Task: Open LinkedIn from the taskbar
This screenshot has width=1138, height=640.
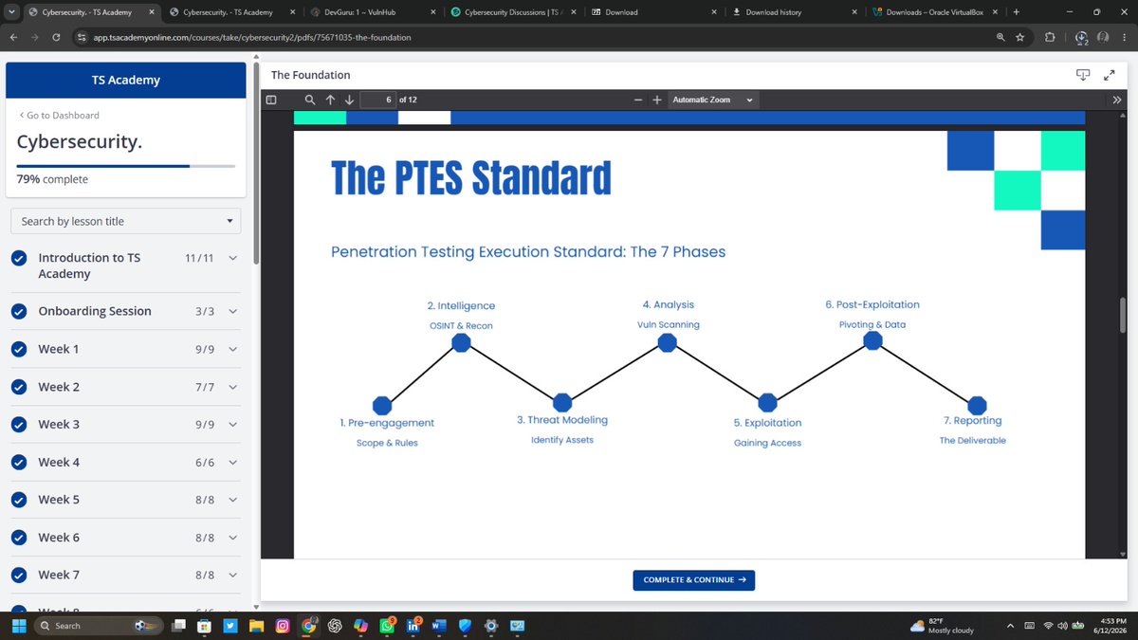Action: 413,626
